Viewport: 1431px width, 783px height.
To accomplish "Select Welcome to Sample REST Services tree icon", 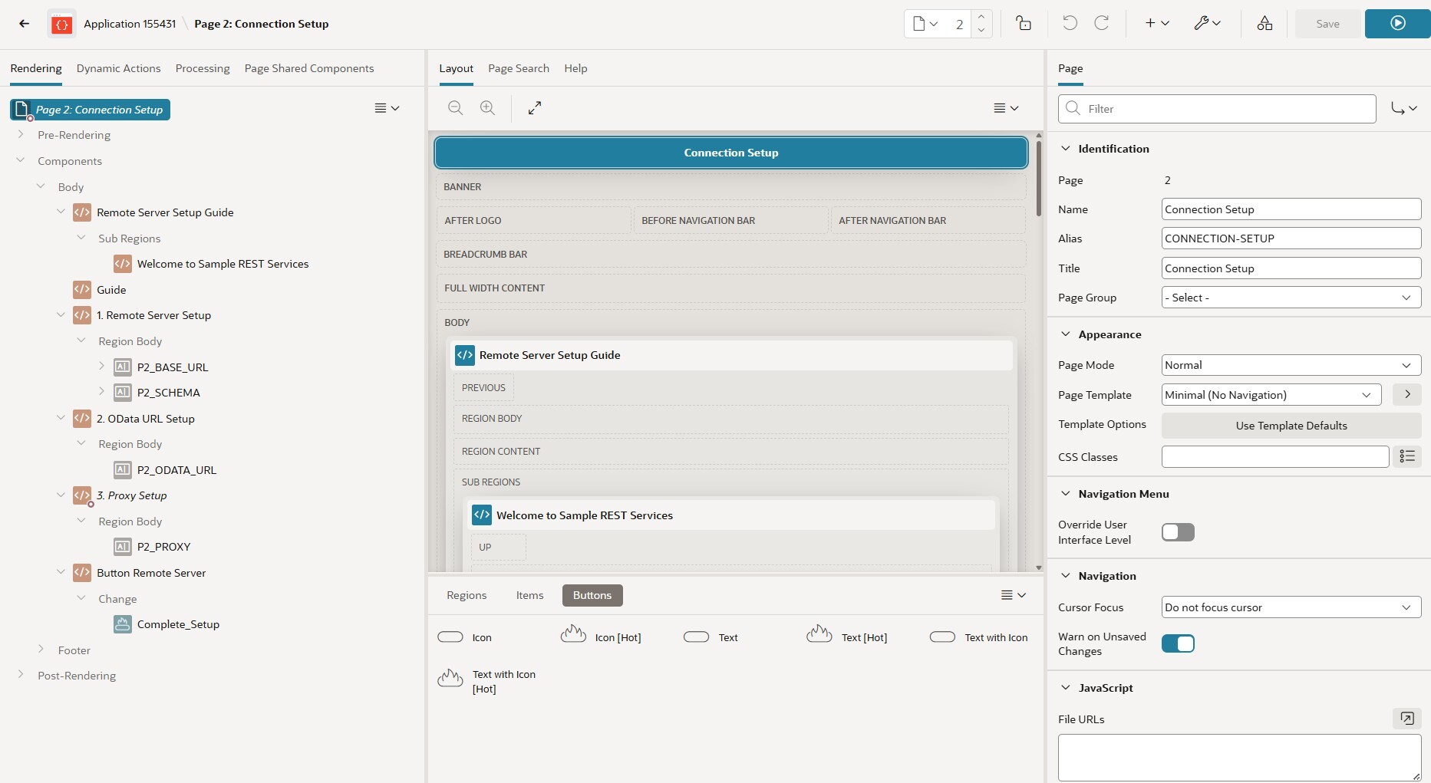I will click(123, 264).
